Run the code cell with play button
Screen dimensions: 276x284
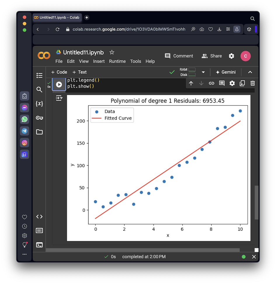click(x=59, y=85)
